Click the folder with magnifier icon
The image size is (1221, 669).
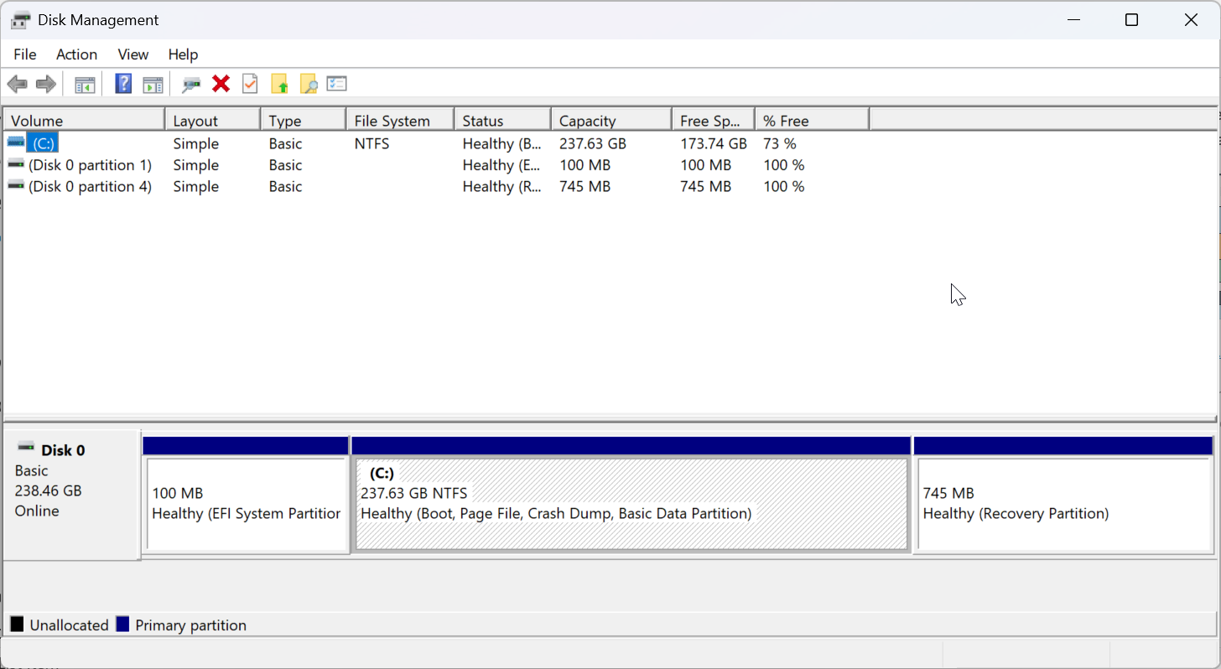pyautogui.click(x=309, y=84)
